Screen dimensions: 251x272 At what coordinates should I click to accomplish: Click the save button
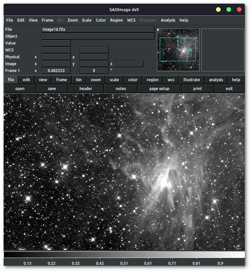pyautogui.click(x=52, y=89)
